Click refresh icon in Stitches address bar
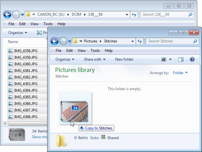The height and width of the screenshot is (152, 202). point(140,41)
